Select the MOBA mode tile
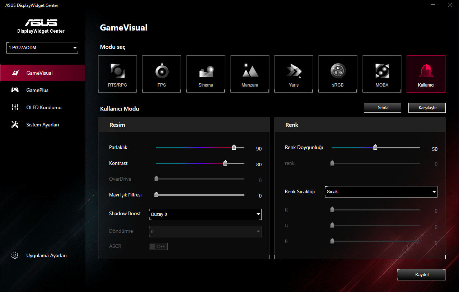 coord(382,74)
